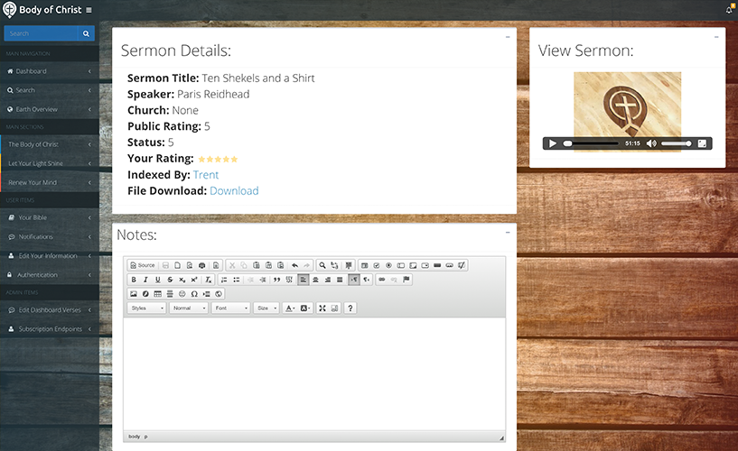Click the Download file link
Screen dimensions: 738x451
[x=234, y=190]
